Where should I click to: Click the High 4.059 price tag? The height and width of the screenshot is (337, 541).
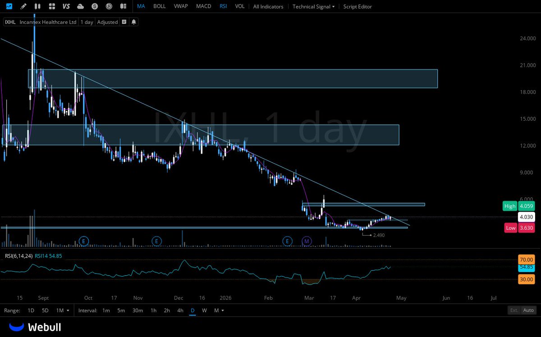518,206
